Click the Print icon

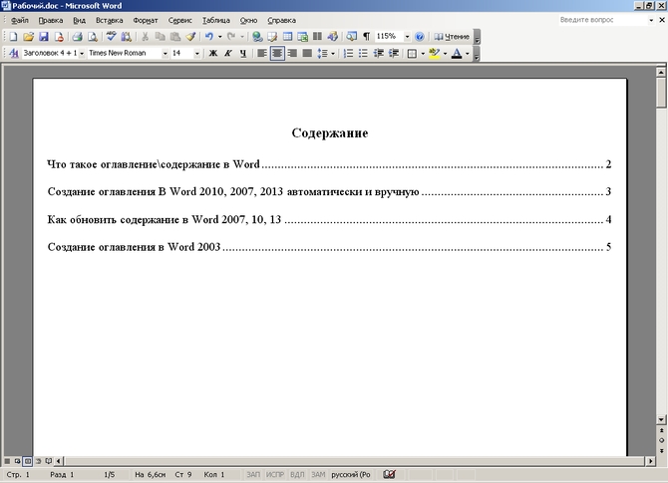pos(77,37)
